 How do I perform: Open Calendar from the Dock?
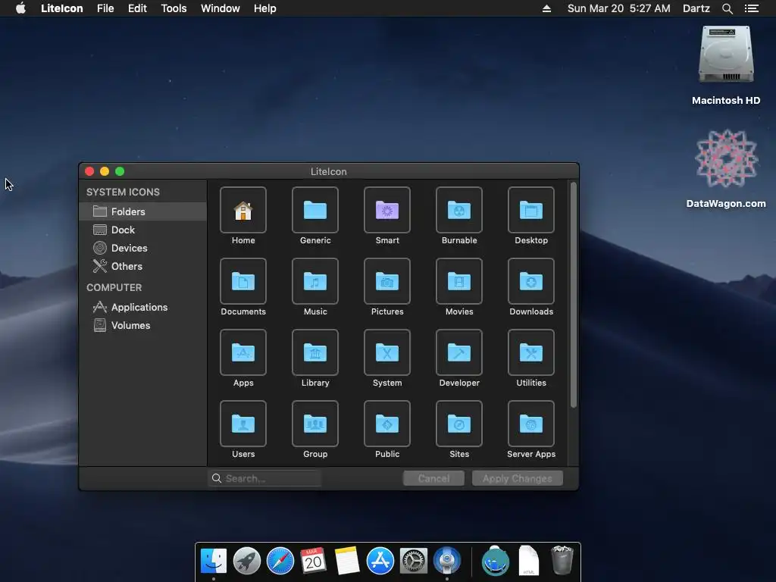pyautogui.click(x=313, y=562)
